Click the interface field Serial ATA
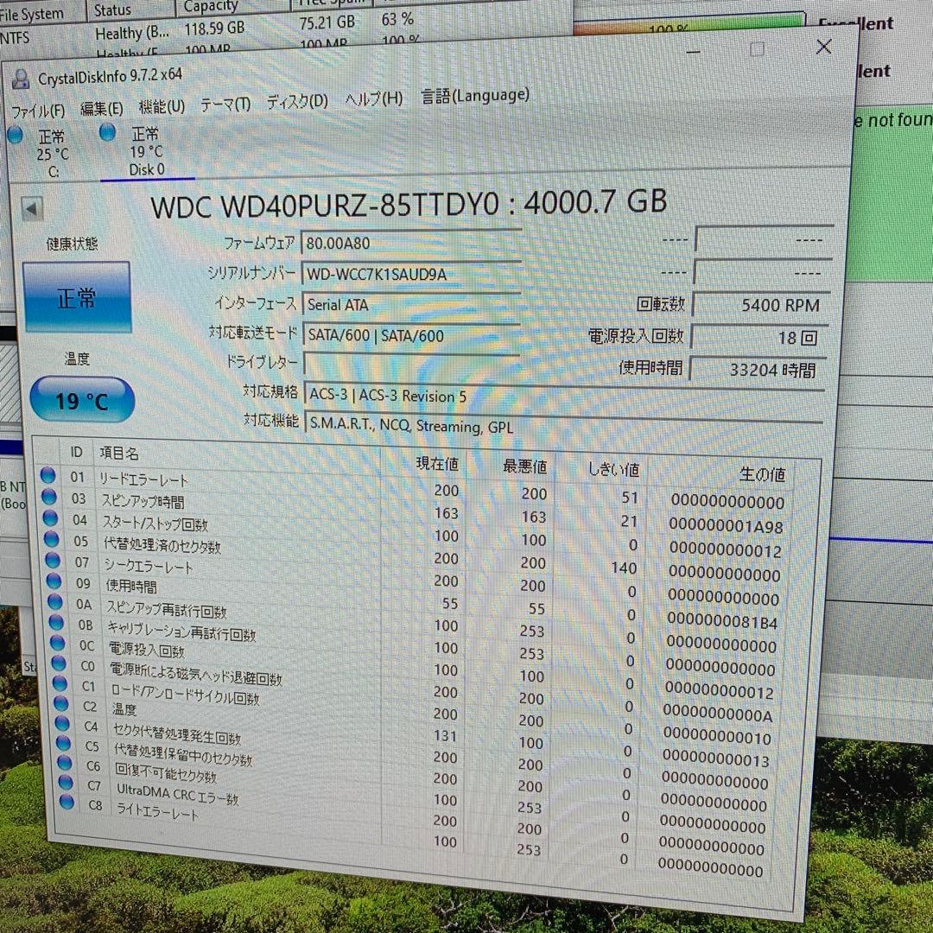Screen dimensions: 933x933 tap(411, 305)
